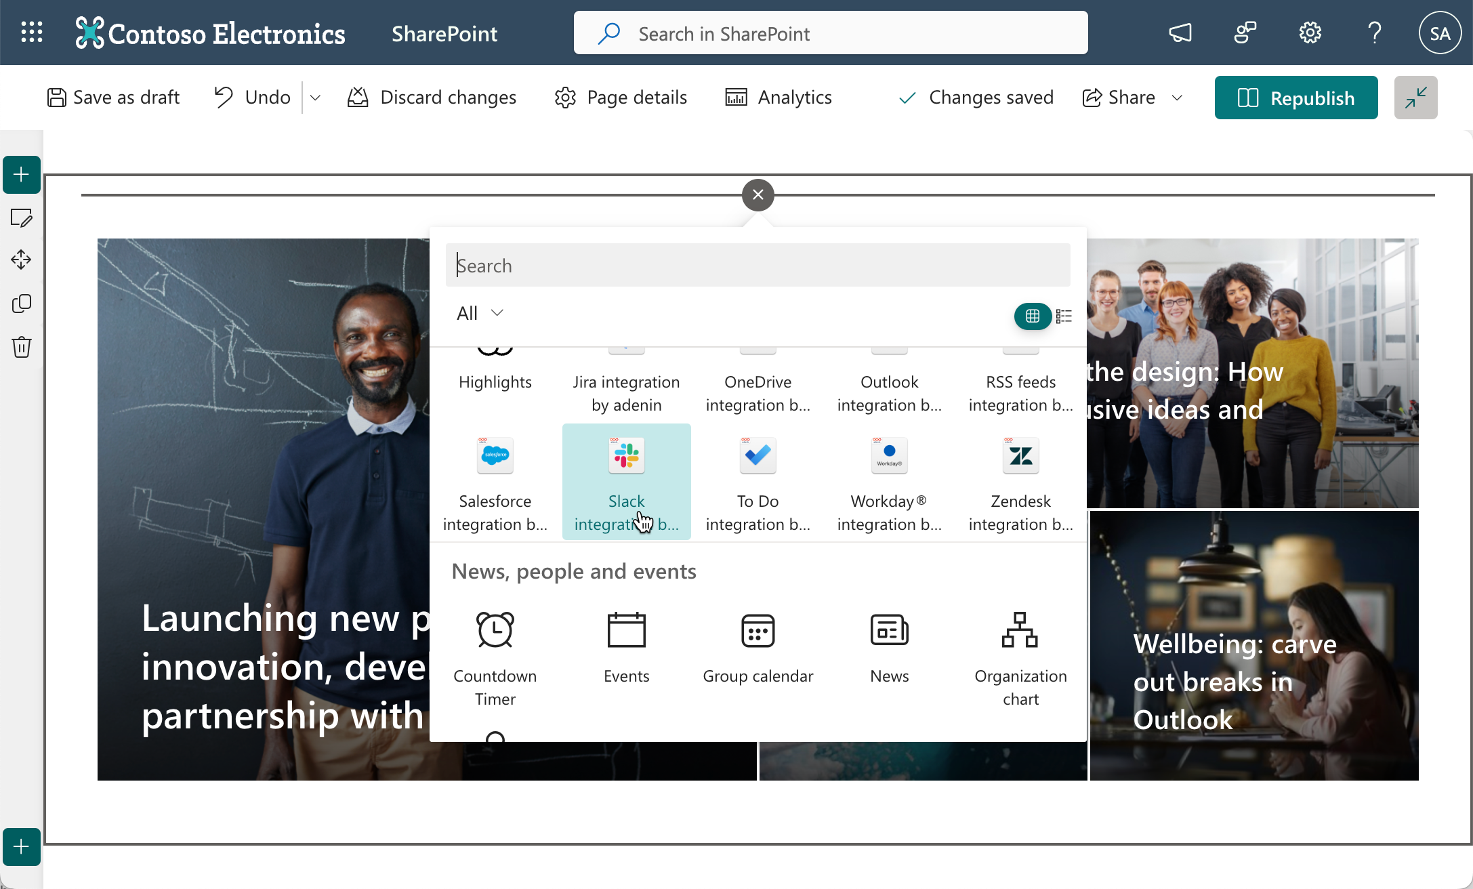1473x889 pixels.
Task: Open Page details from the command bar
Action: [621, 98]
